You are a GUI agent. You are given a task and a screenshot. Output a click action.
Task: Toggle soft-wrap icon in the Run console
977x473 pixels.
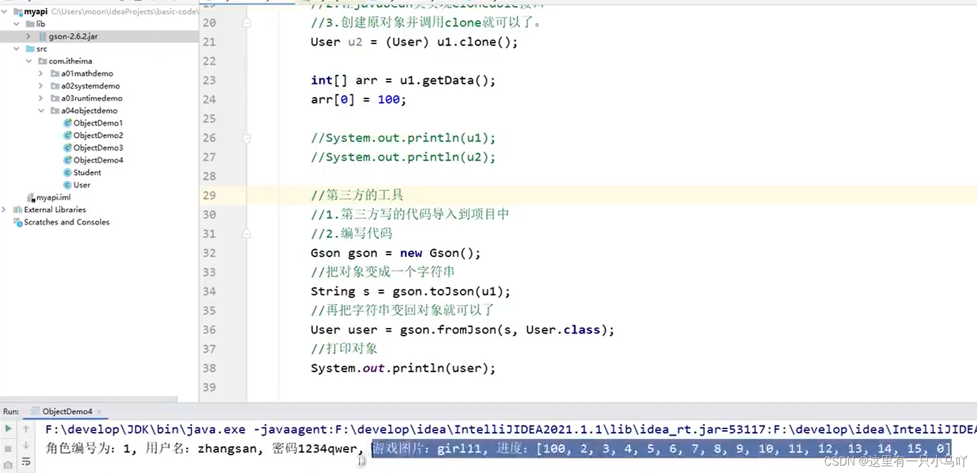26,462
